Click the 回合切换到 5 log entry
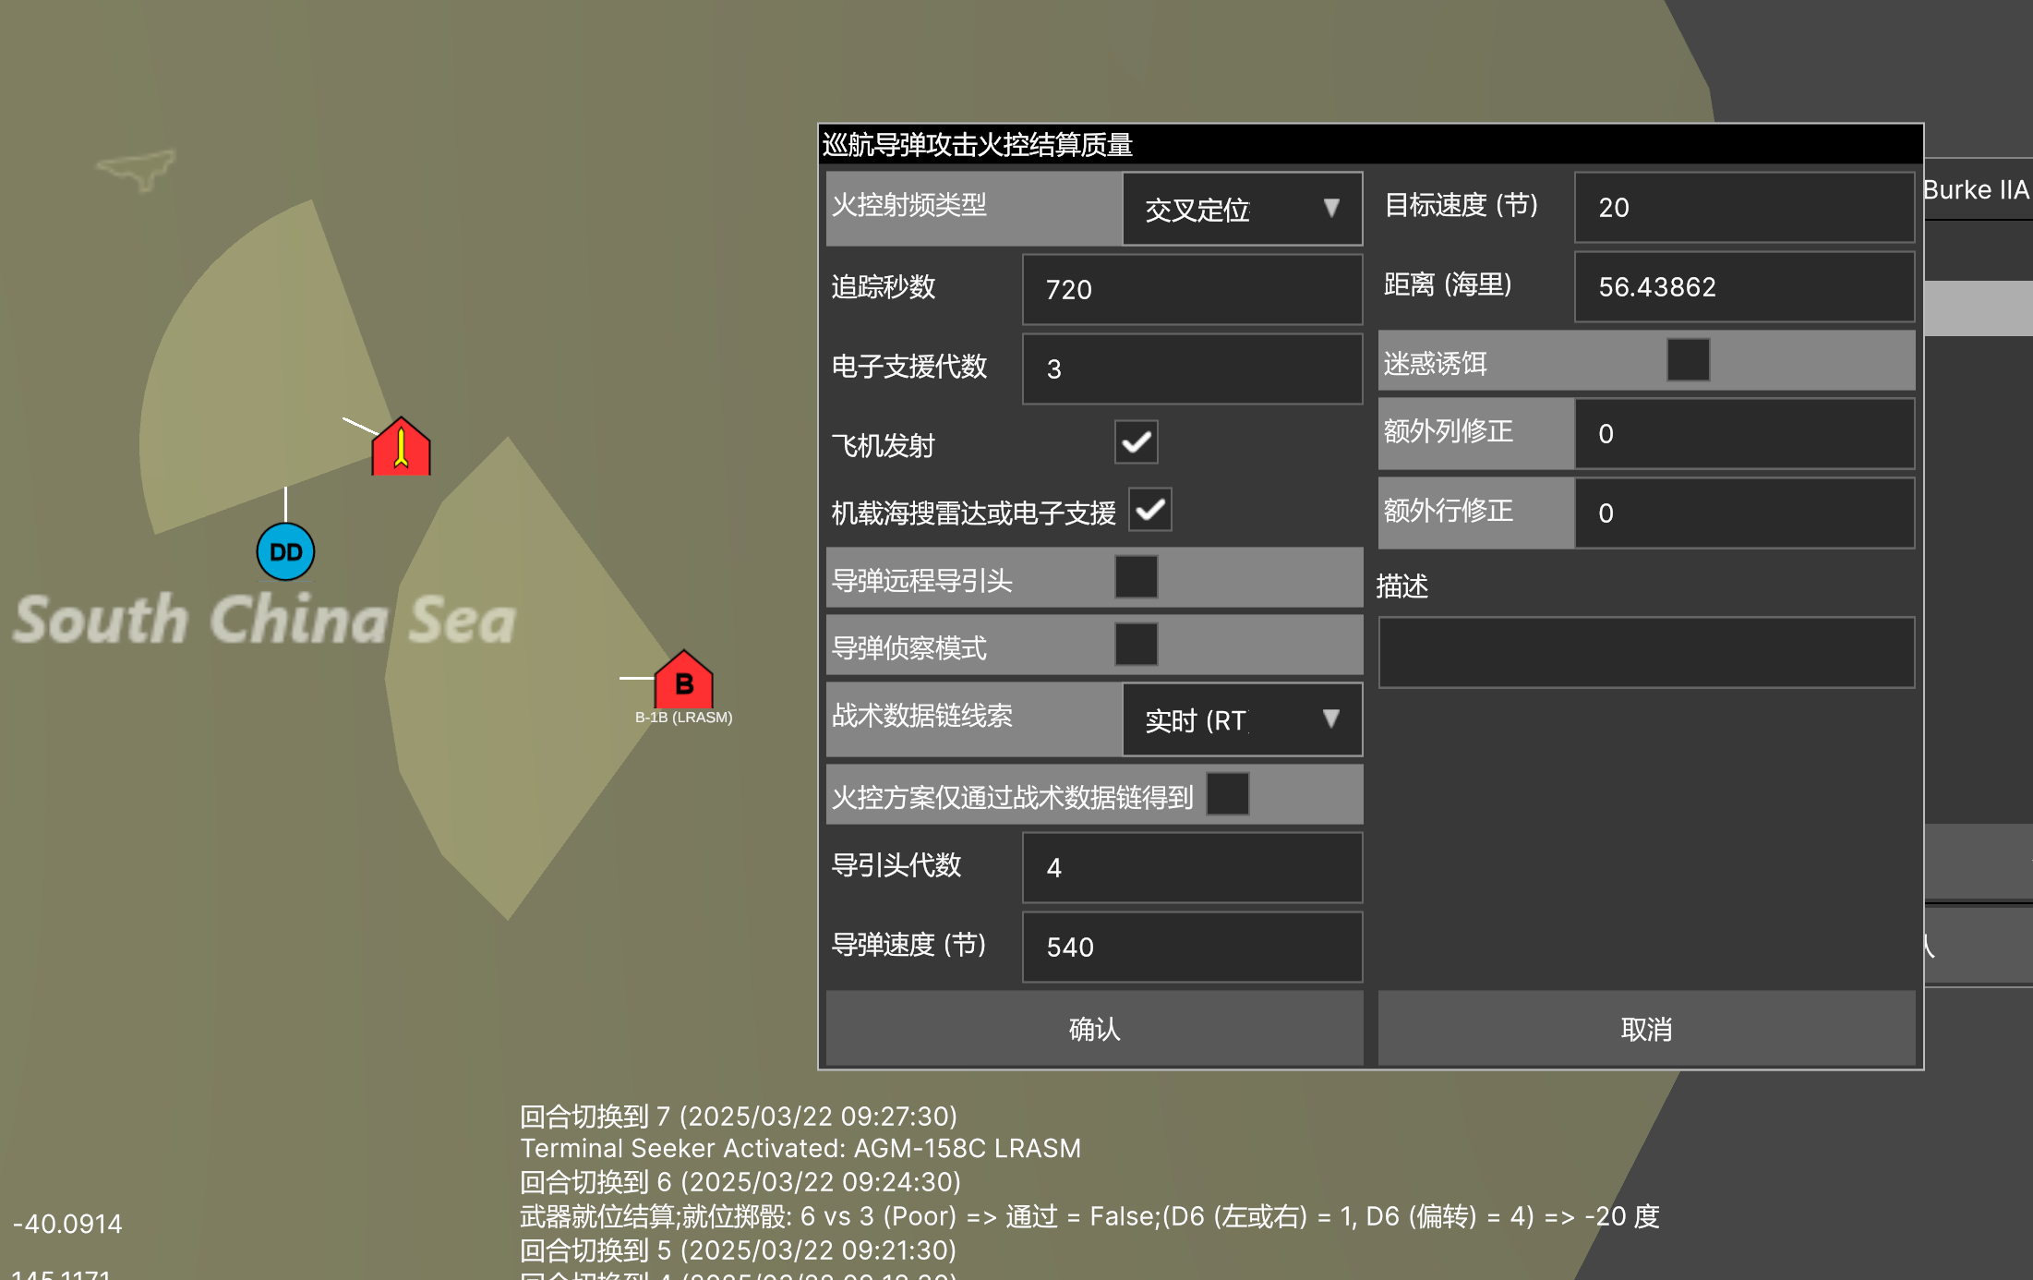Screen dimensions: 2033x1280 (x=739, y=1250)
